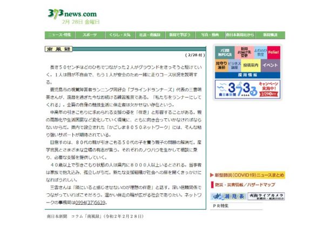Click the 373news.com site logo
Image resolution: width=324 pixels, height=229 pixels.
[71, 13]
